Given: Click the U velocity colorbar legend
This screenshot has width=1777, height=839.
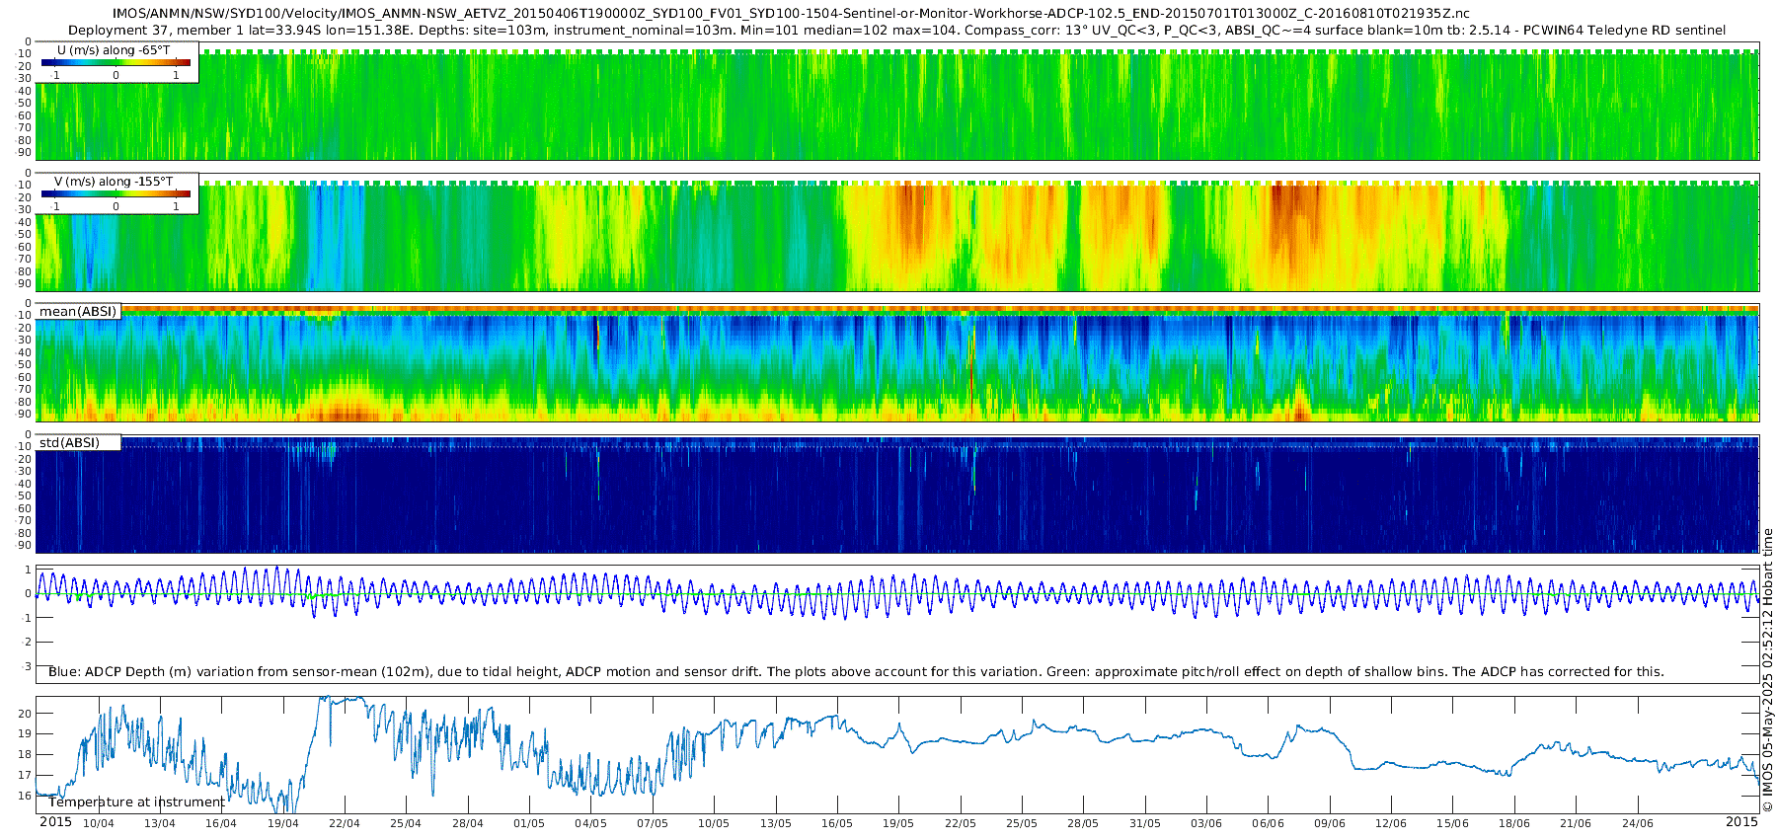Looking at the screenshot, I should pyautogui.click(x=116, y=62).
